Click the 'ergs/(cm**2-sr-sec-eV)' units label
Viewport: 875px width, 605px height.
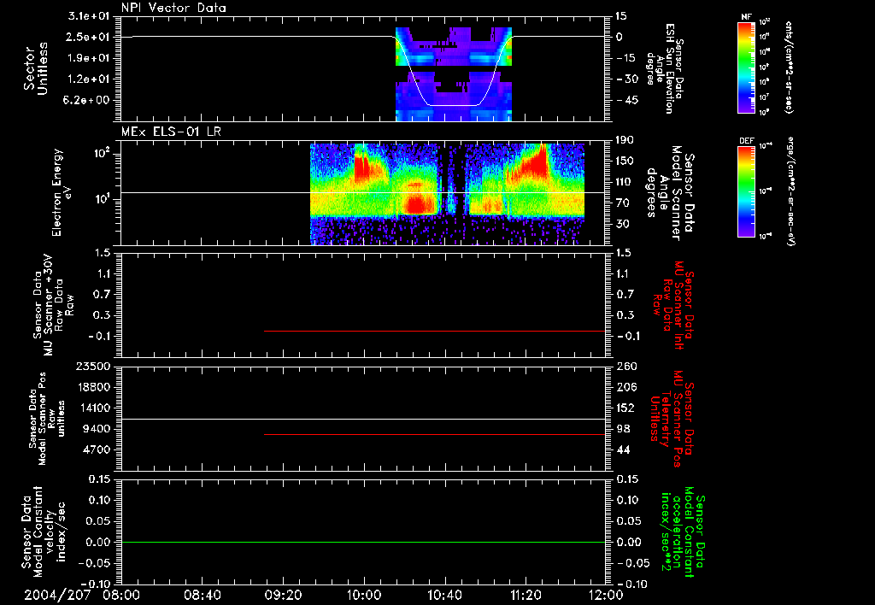(x=790, y=191)
